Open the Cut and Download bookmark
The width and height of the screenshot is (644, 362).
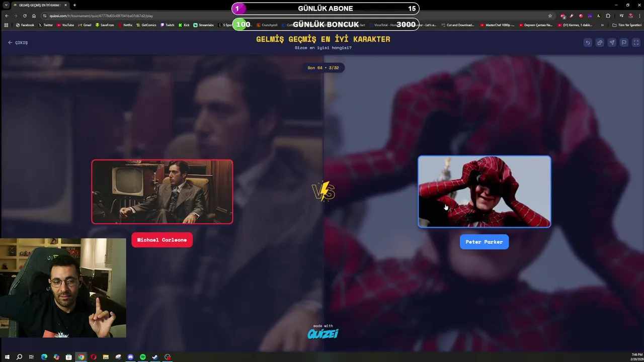point(457,25)
